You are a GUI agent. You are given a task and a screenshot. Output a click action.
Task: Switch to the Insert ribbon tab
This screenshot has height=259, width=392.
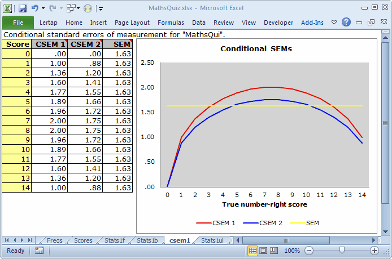pos(98,23)
